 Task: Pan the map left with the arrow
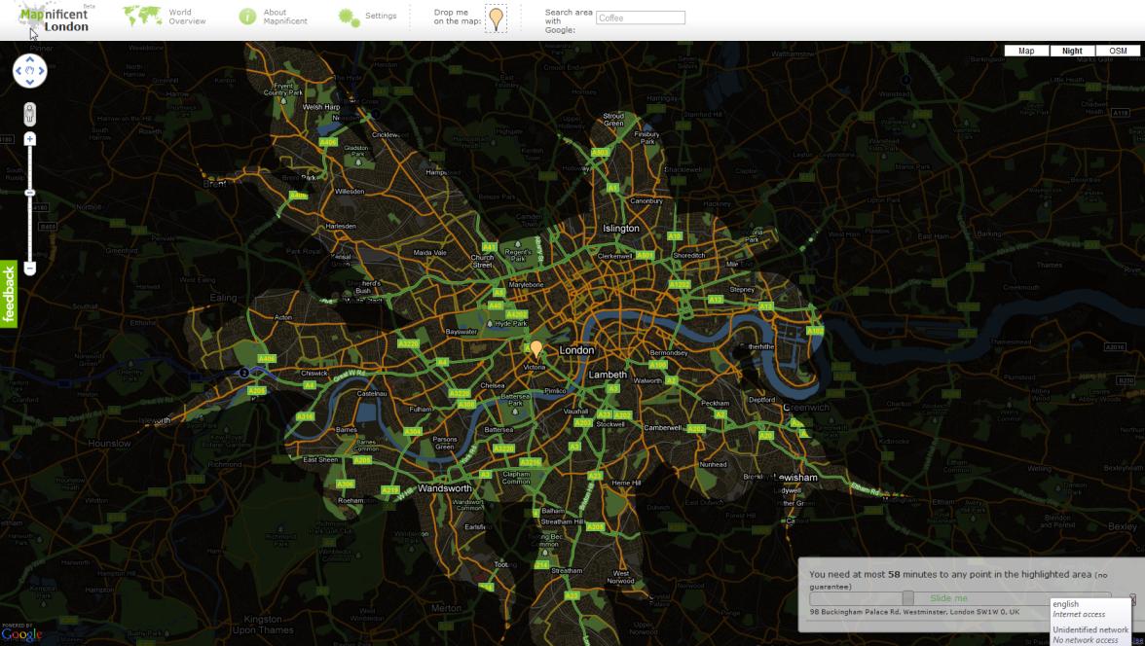coord(18,71)
